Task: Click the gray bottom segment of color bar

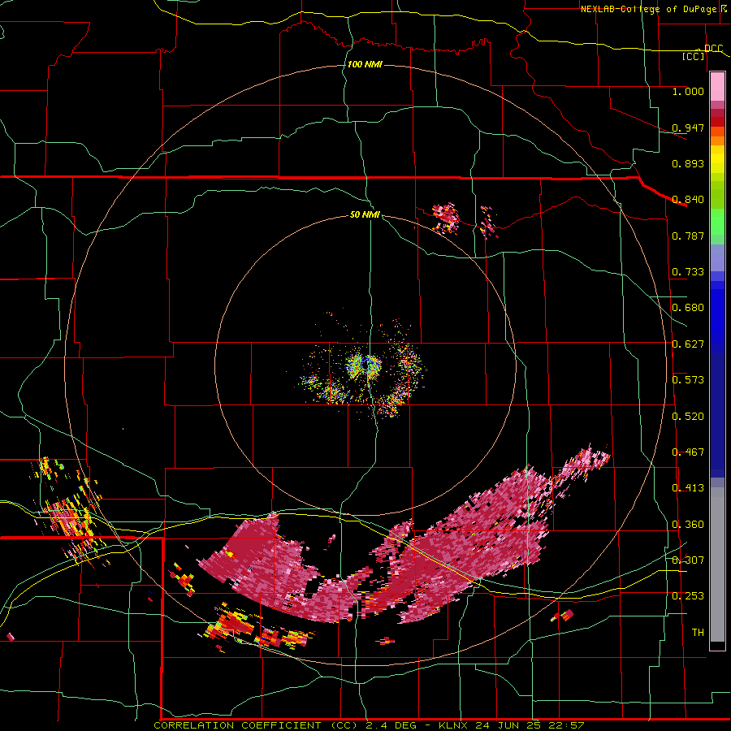Action: point(717,564)
